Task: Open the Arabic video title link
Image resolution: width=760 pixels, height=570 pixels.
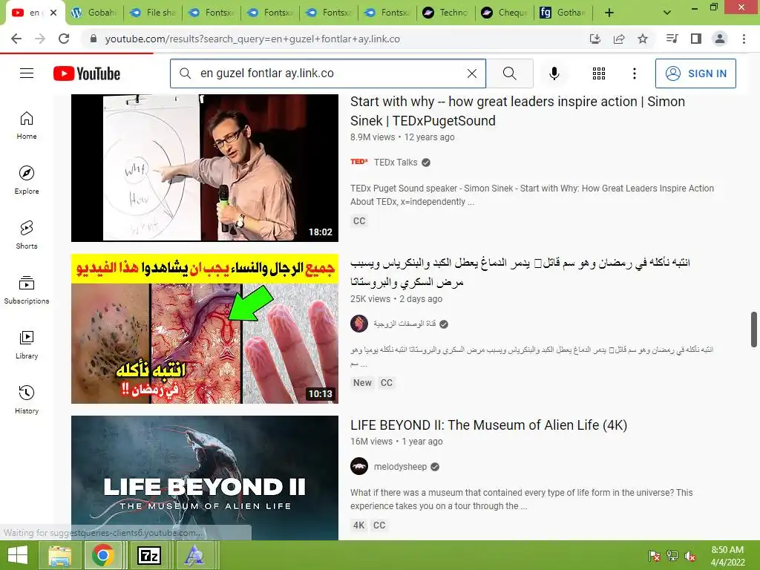Action: pyautogui.click(x=520, y=272)
